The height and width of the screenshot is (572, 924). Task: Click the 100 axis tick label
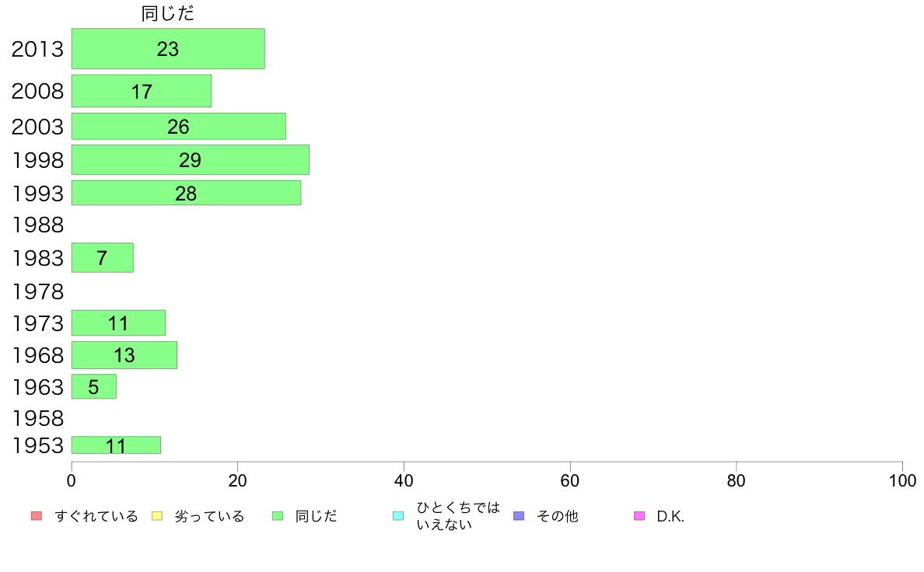(902, 481)
